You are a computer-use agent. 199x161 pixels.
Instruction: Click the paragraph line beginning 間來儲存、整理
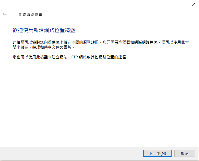pos(44,47)
